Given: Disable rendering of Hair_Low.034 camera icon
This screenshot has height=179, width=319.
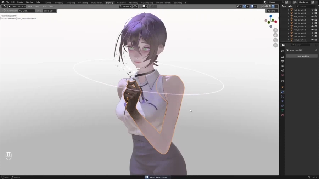Looking at the screenshot, I should [316, 23].
